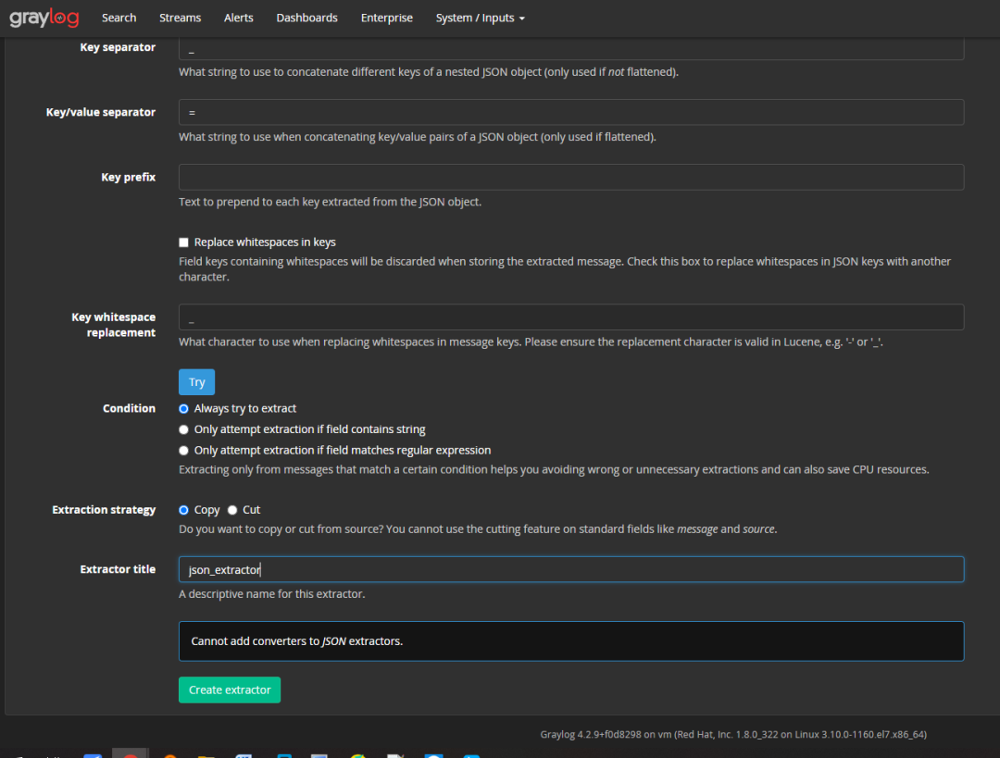Go to Dashboards

click(306, 17)
